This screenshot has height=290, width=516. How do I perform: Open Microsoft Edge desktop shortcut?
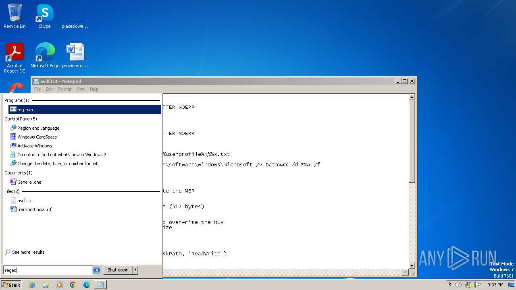tap(45, 56)
